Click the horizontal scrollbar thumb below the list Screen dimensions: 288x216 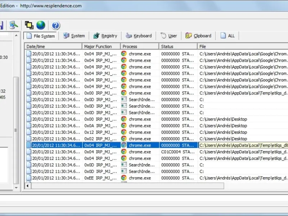coord(128,186)
